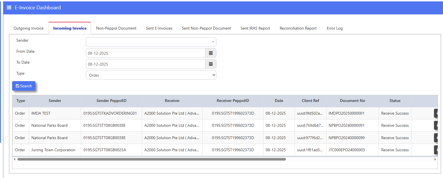The height and width of the screenshot is (178, 443).
Task: Open the To Date calendar picker
Action: (x=211, y=64)
